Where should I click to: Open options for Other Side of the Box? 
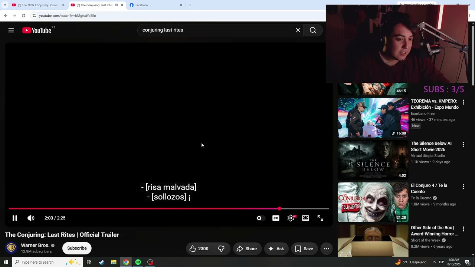463,229
